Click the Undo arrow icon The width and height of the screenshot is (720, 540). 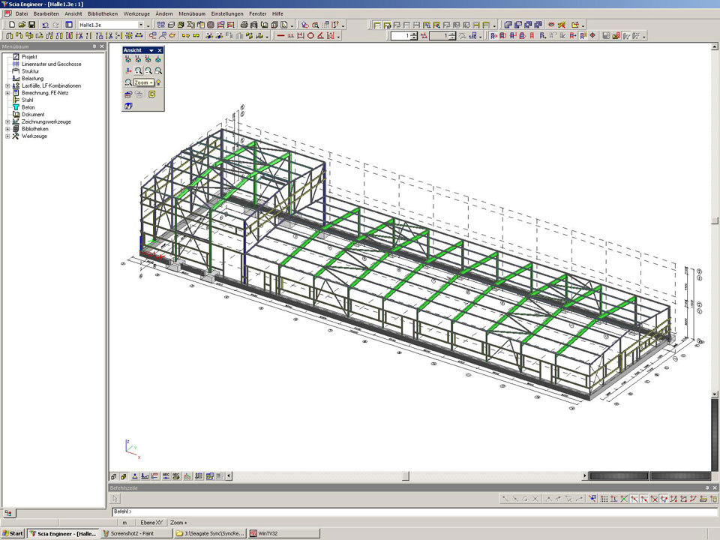pyautogui.click(x=45, y=25)
